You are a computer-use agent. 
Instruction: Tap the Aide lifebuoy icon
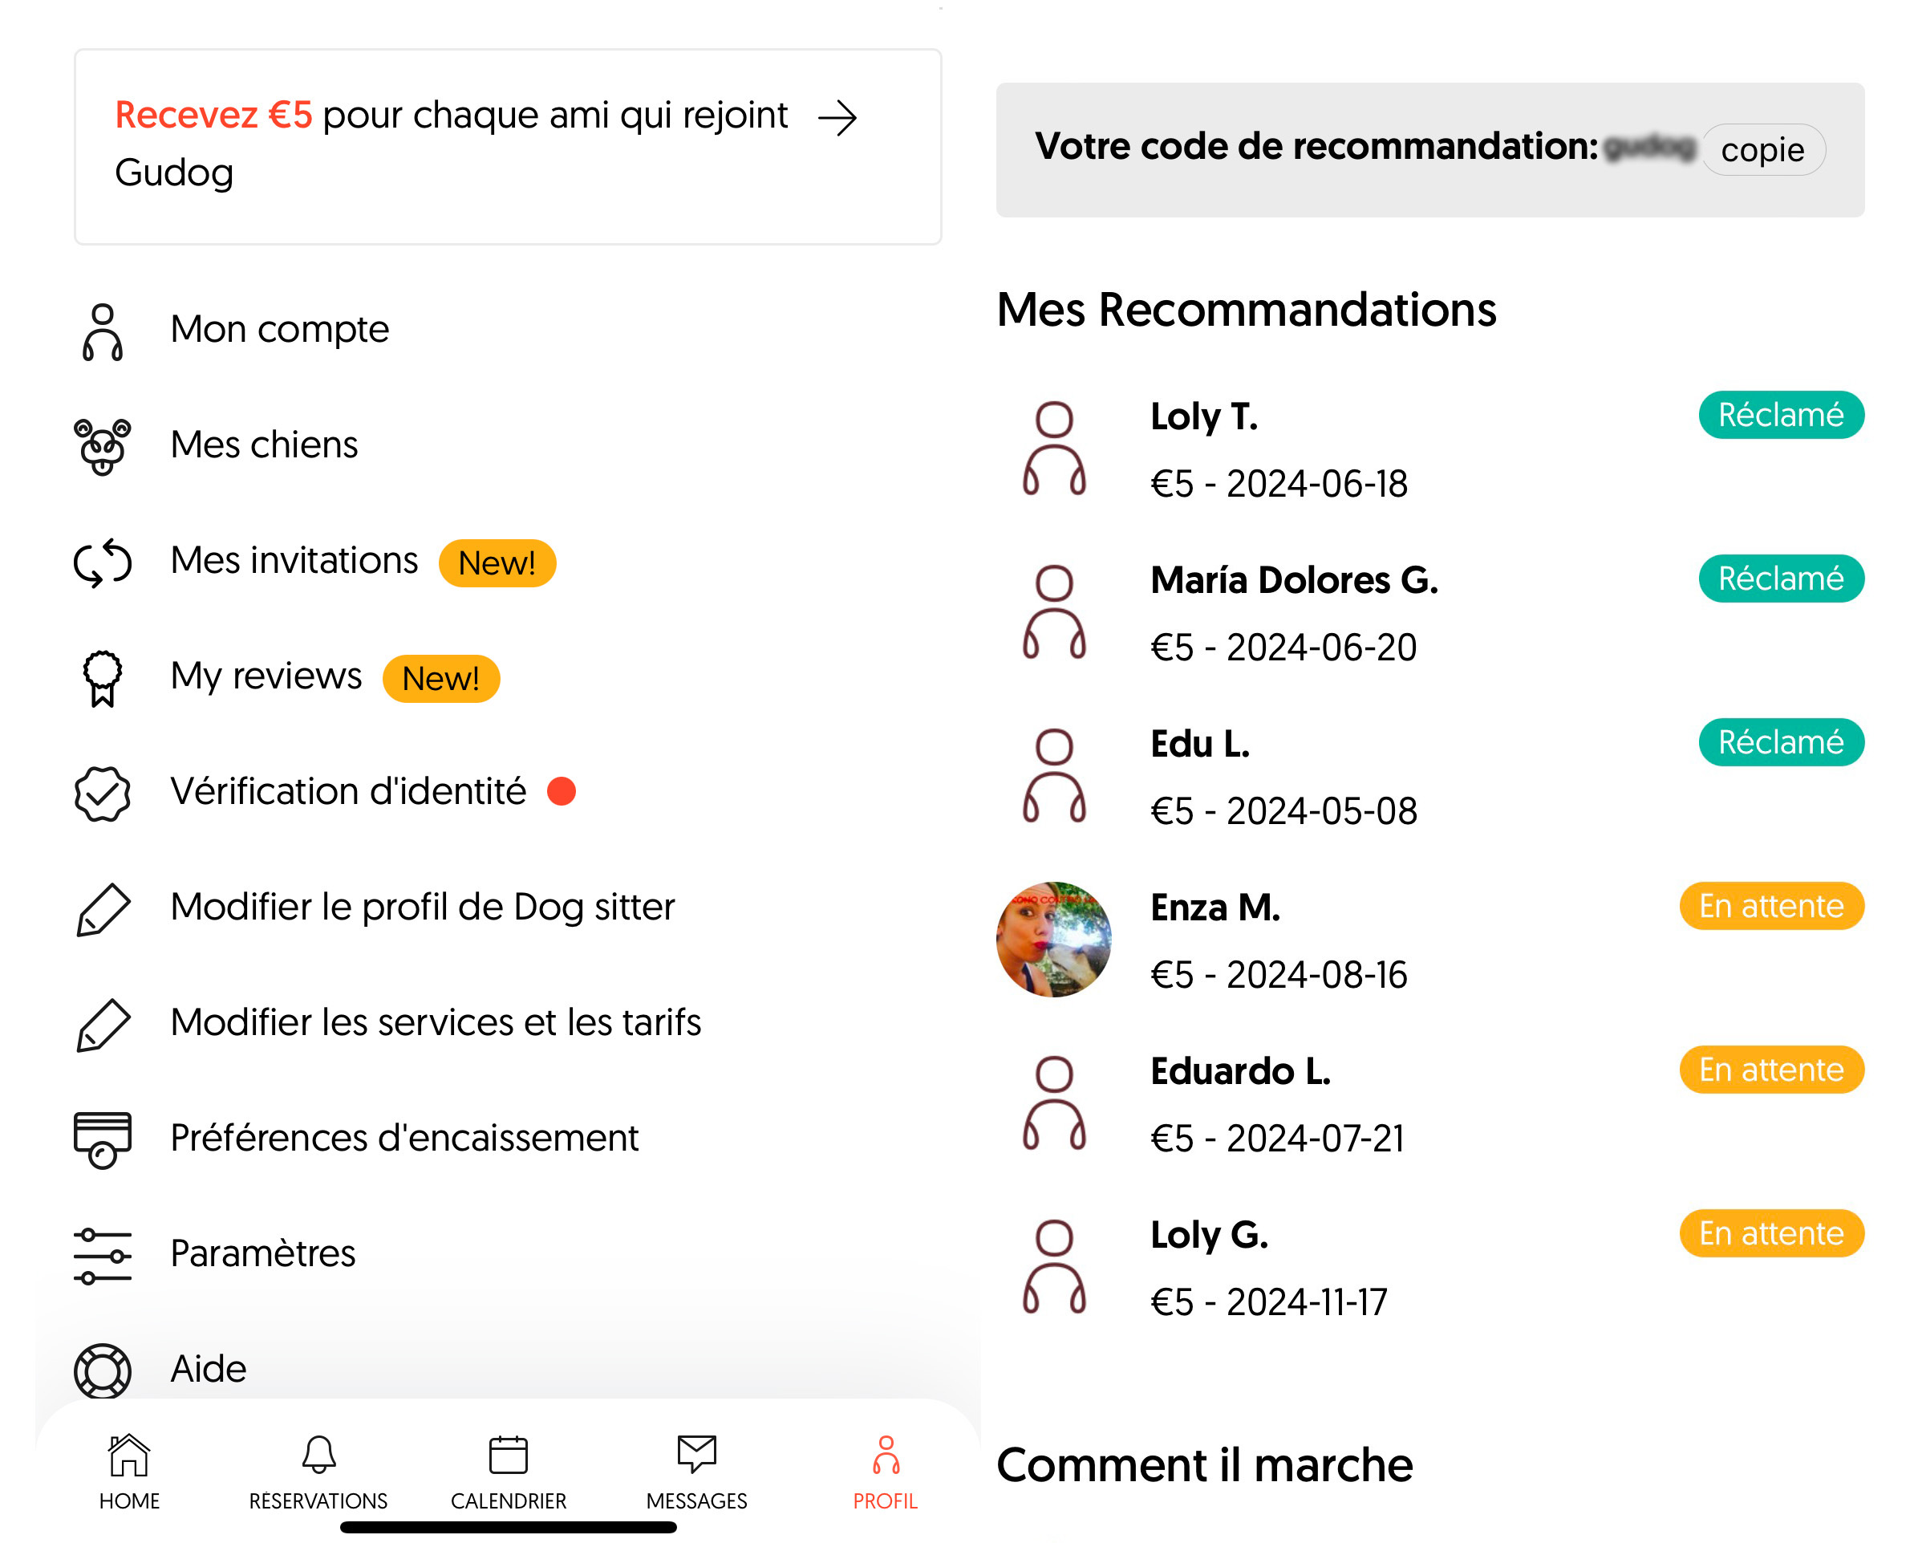tap(103, 1370)
